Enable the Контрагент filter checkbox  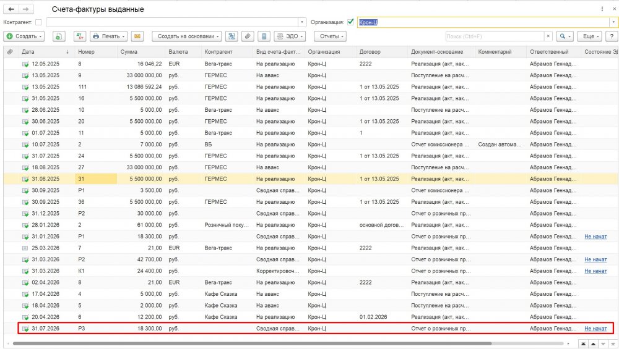pos(38,22)
